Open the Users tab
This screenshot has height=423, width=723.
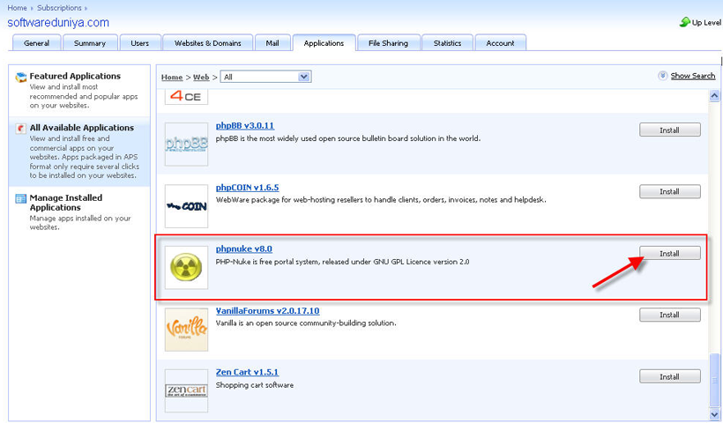[139, 43]
